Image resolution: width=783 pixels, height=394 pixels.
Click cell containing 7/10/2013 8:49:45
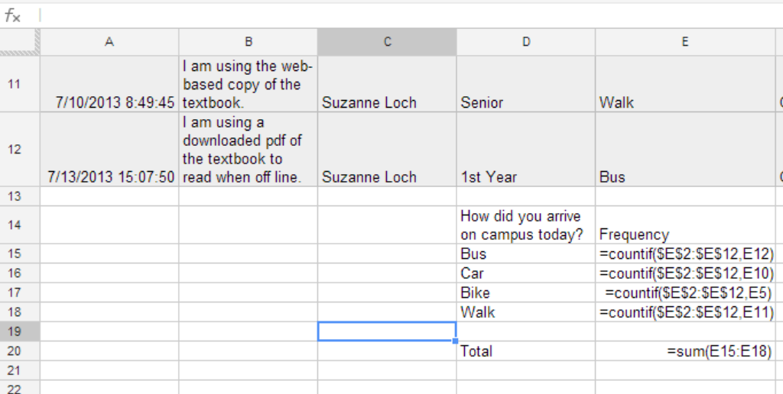coord(109,84)
